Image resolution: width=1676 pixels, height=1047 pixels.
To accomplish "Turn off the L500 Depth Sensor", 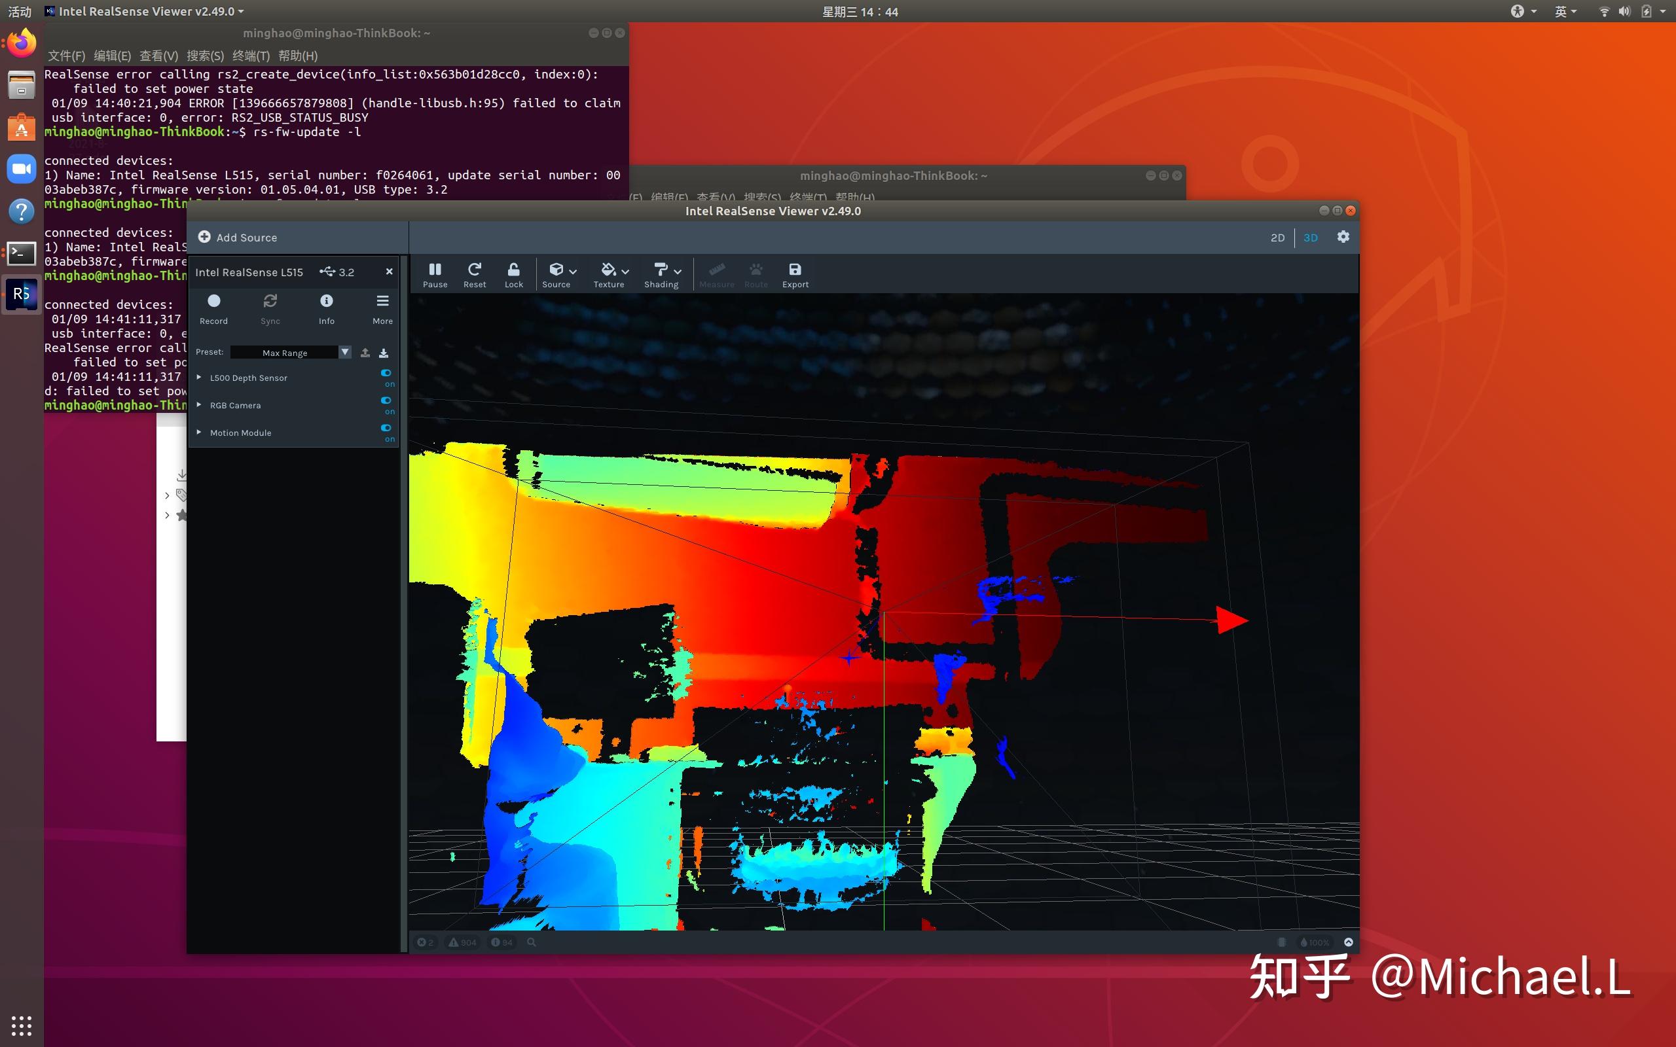I will pyautogui.click(x=387, y=372).
